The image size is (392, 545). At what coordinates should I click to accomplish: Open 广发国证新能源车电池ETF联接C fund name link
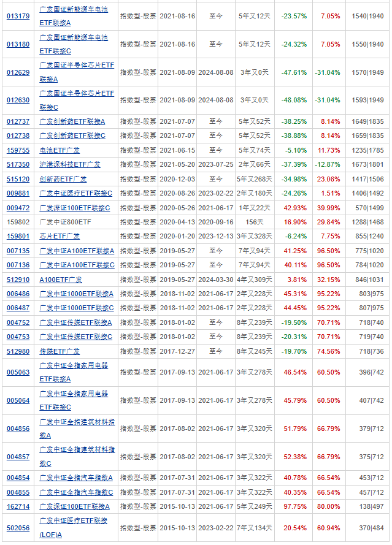74,44
